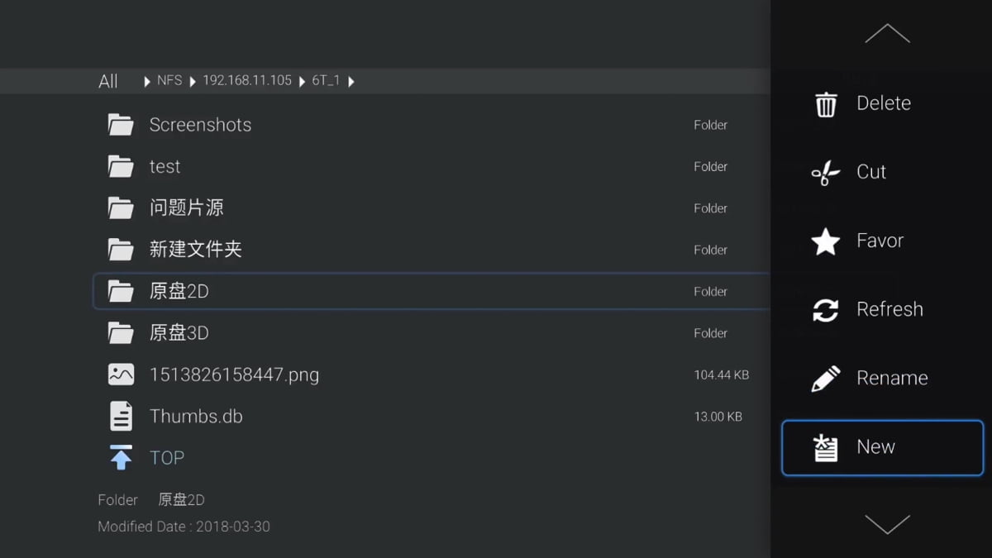
Task: Click the star icon next to Favor
Action: pyautogui.click(x=824, y=241)
